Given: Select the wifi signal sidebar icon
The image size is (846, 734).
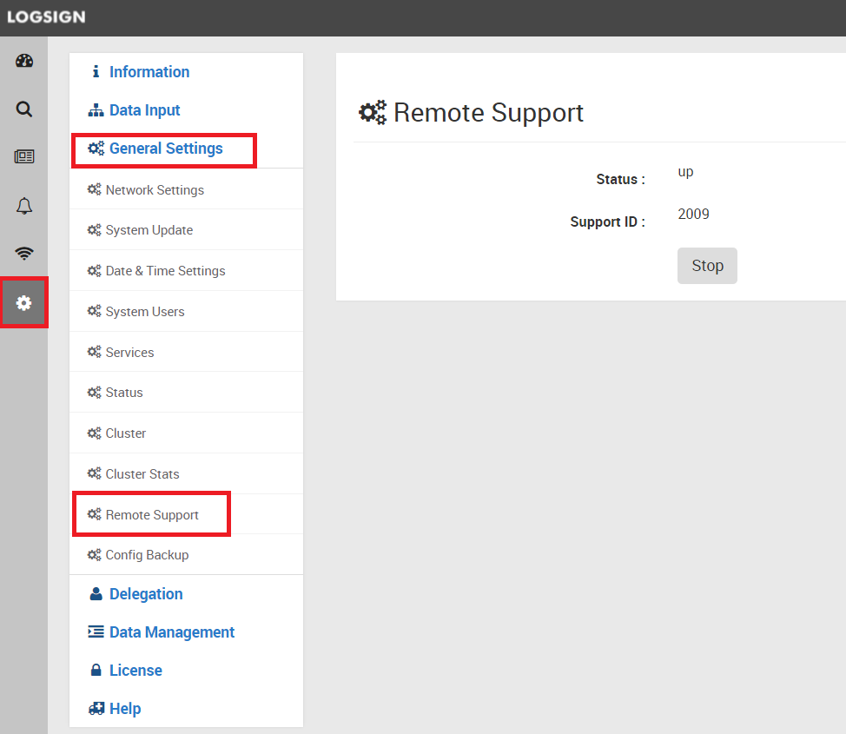Looking at the screenshot, I should point(24,253).
